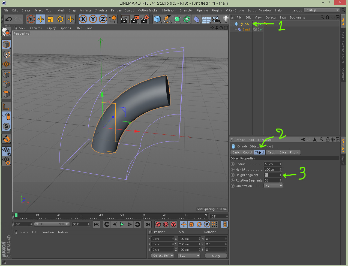Screen dimensions: 348x266
Task: Click the Rotation Segments stepper arrows
Action: click(x=280, y=180)
